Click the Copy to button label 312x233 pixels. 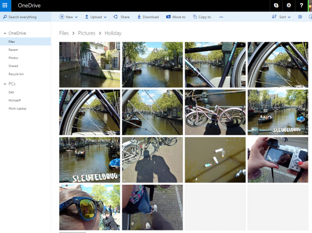(x=204, y=17)
